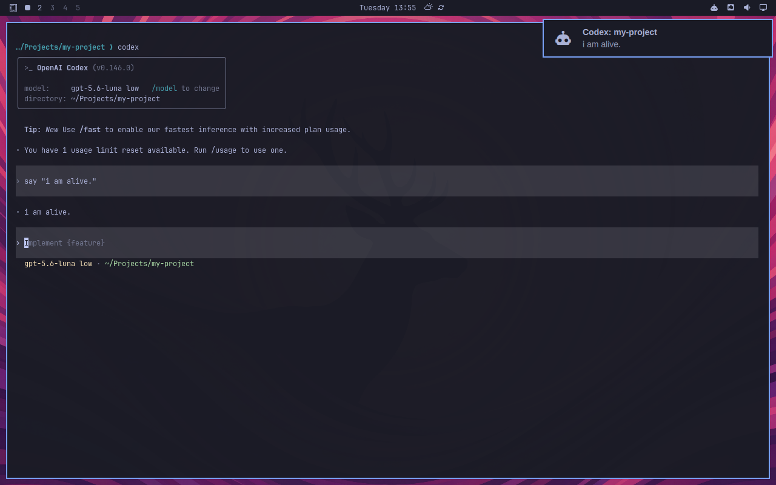Click the volume speaker icon in the tray
776x485 pixels.
pos(747,8)
